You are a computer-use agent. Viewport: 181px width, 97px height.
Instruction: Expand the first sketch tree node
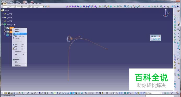5,28
